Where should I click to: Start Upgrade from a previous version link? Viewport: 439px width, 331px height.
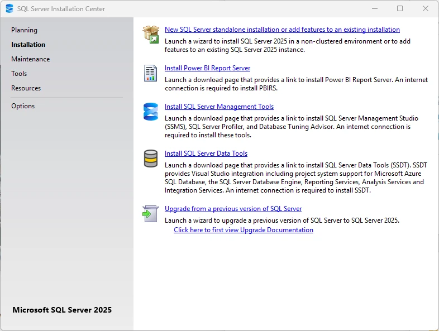233,209
